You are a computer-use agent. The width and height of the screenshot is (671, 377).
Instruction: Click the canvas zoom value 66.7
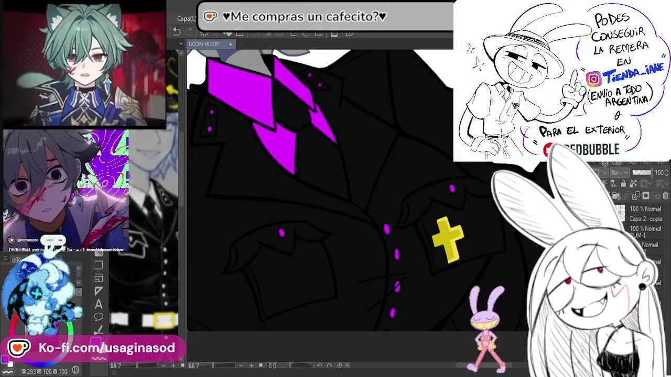click(x=194, y=365)
